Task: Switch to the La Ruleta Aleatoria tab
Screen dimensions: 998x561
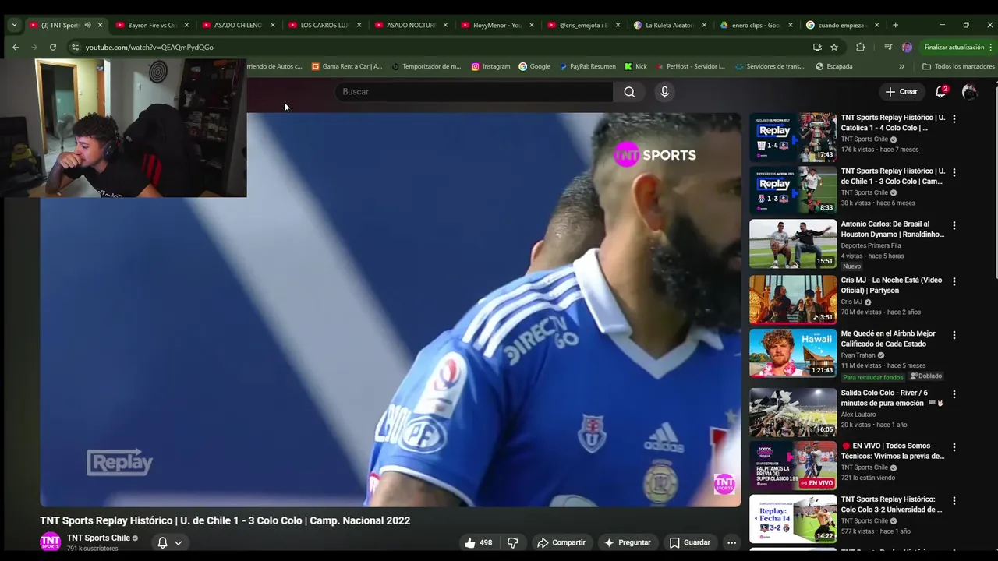Action: 670,25
